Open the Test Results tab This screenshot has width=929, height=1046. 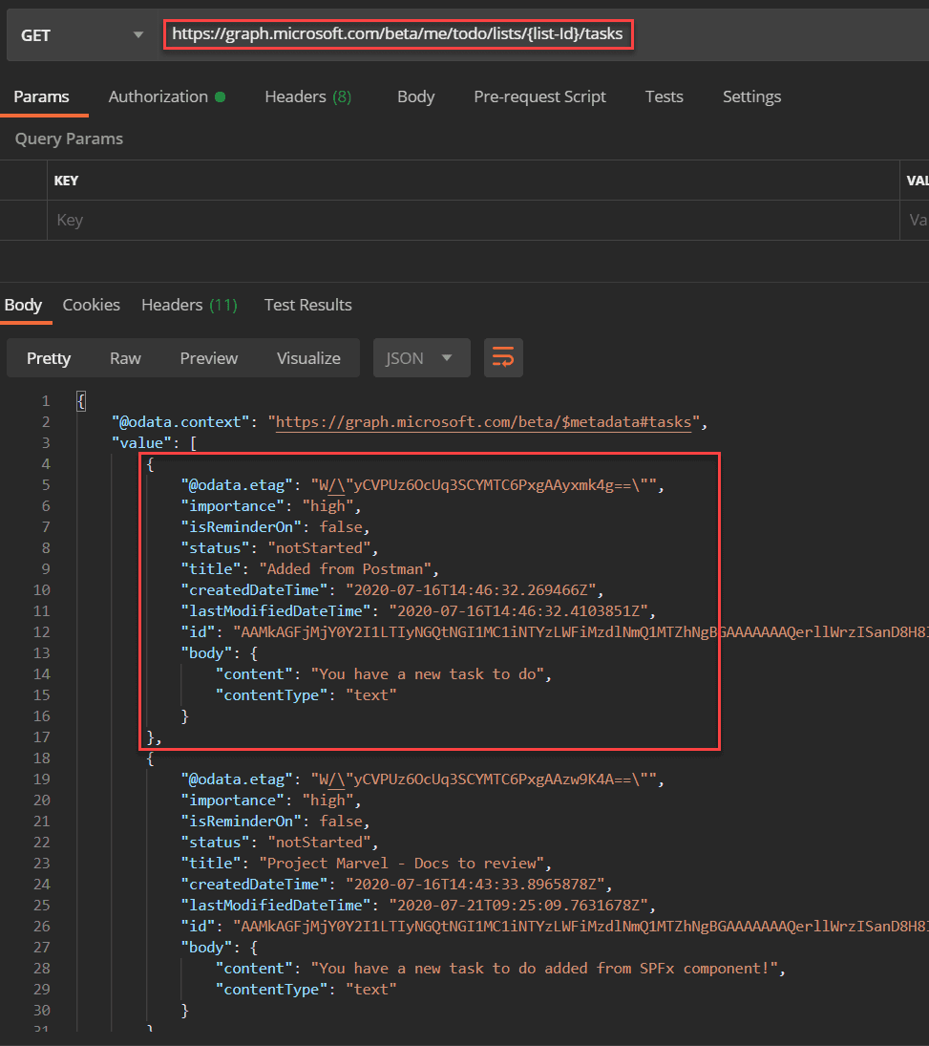pyautogui.click(x=308, y=305)
